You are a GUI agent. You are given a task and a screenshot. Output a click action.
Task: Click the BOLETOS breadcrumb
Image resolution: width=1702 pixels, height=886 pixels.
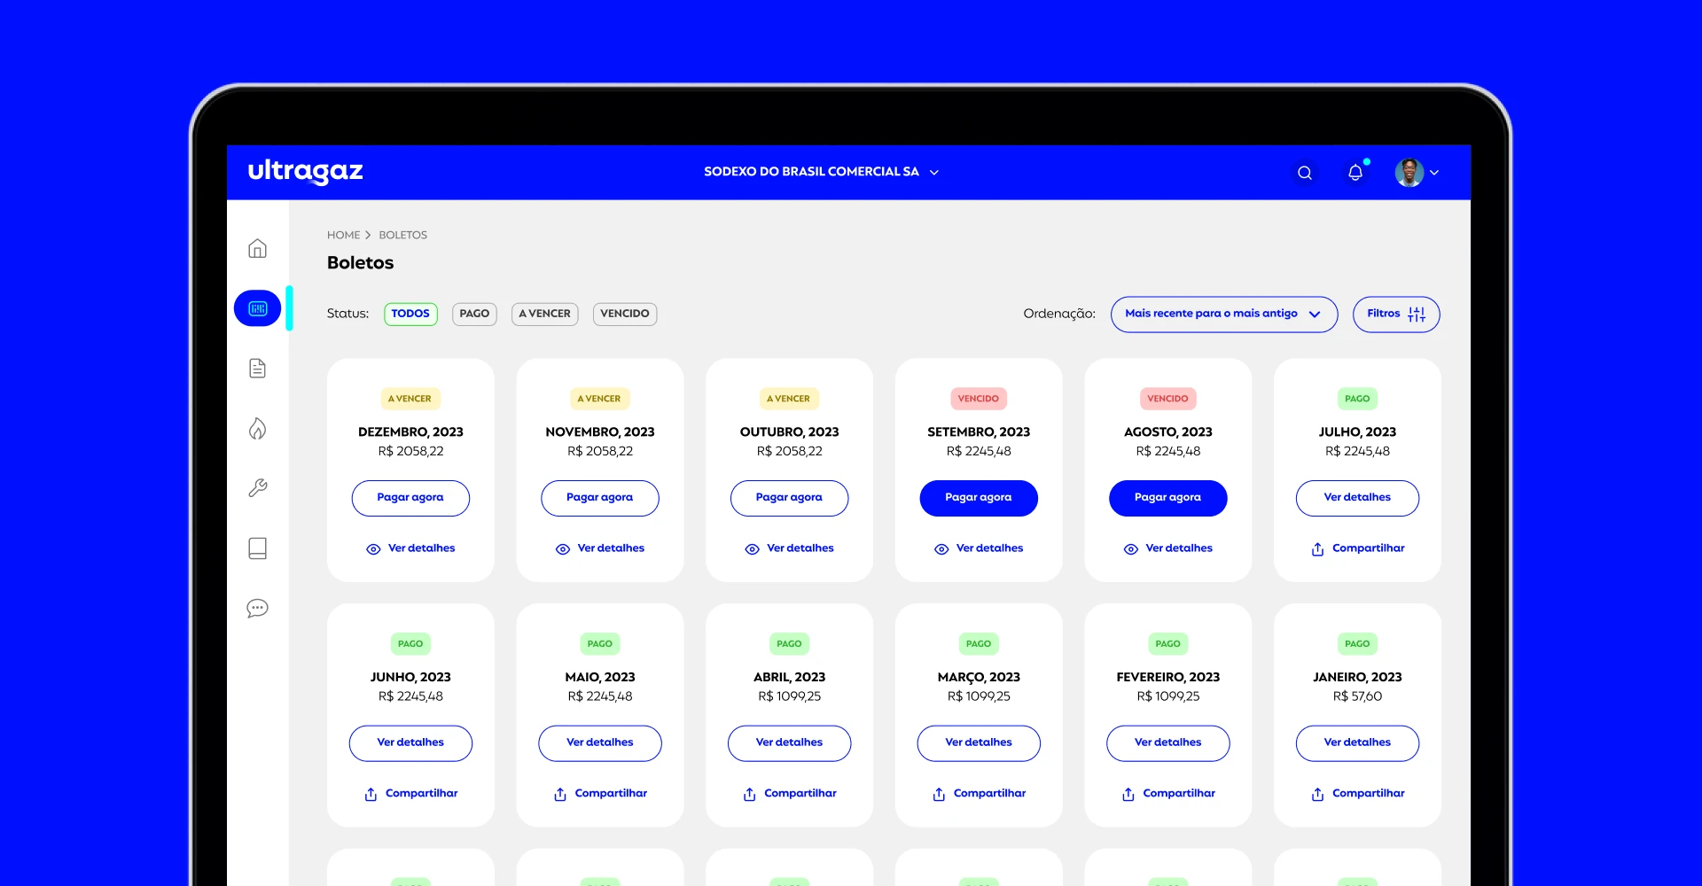[403, 235]
